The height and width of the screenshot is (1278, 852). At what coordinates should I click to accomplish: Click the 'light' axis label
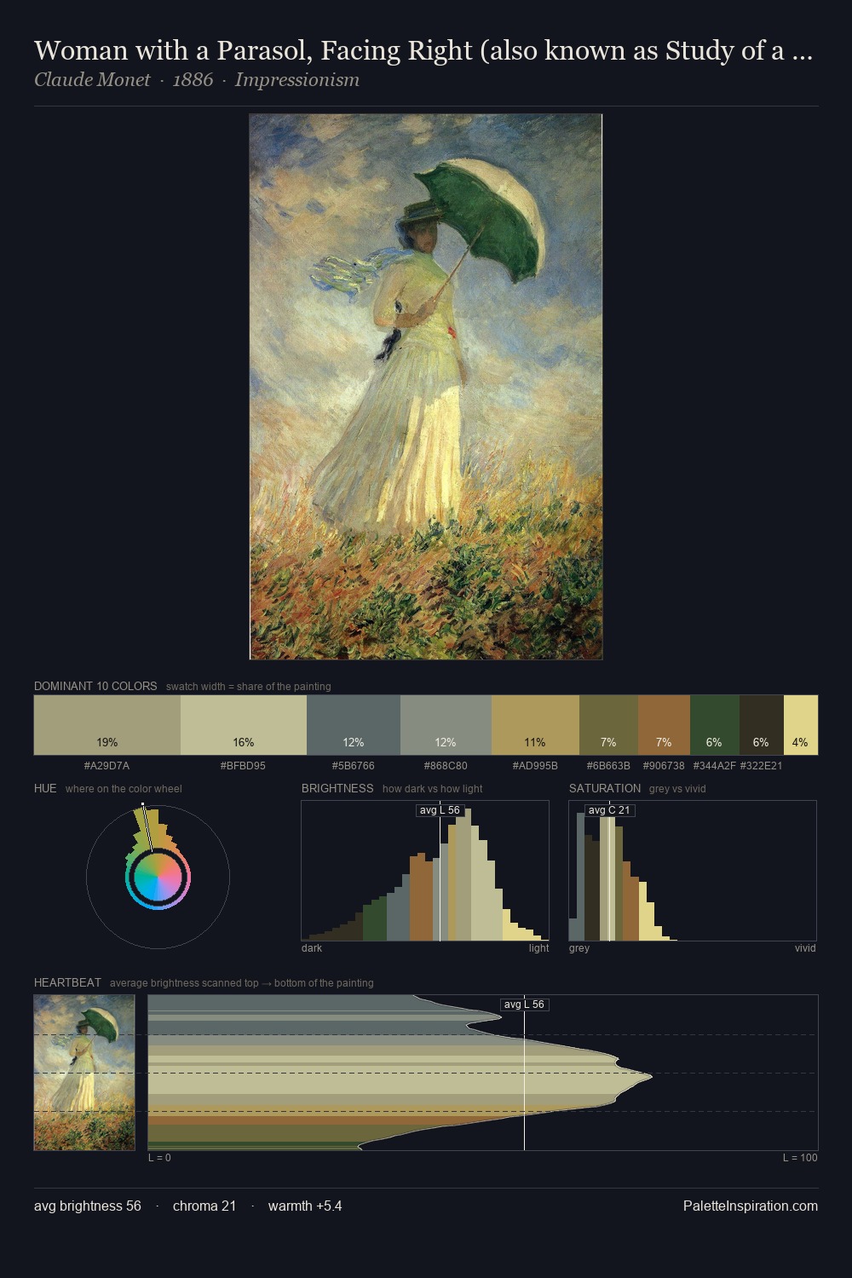click(539, 947)
